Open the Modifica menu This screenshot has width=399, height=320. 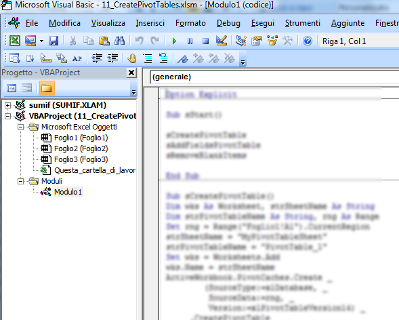64,23
